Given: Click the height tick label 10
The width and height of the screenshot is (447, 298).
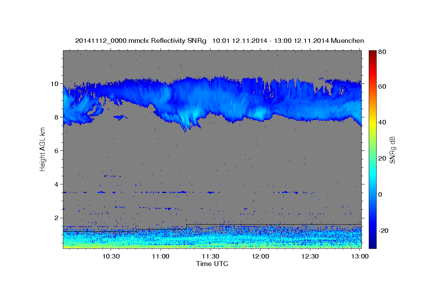Looking at the screenshot, I should (x=55, y=83).
